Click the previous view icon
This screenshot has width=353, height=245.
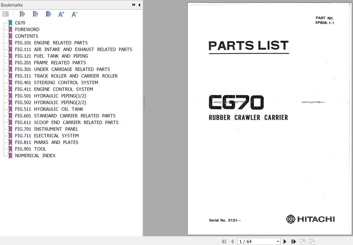[303, 241]
